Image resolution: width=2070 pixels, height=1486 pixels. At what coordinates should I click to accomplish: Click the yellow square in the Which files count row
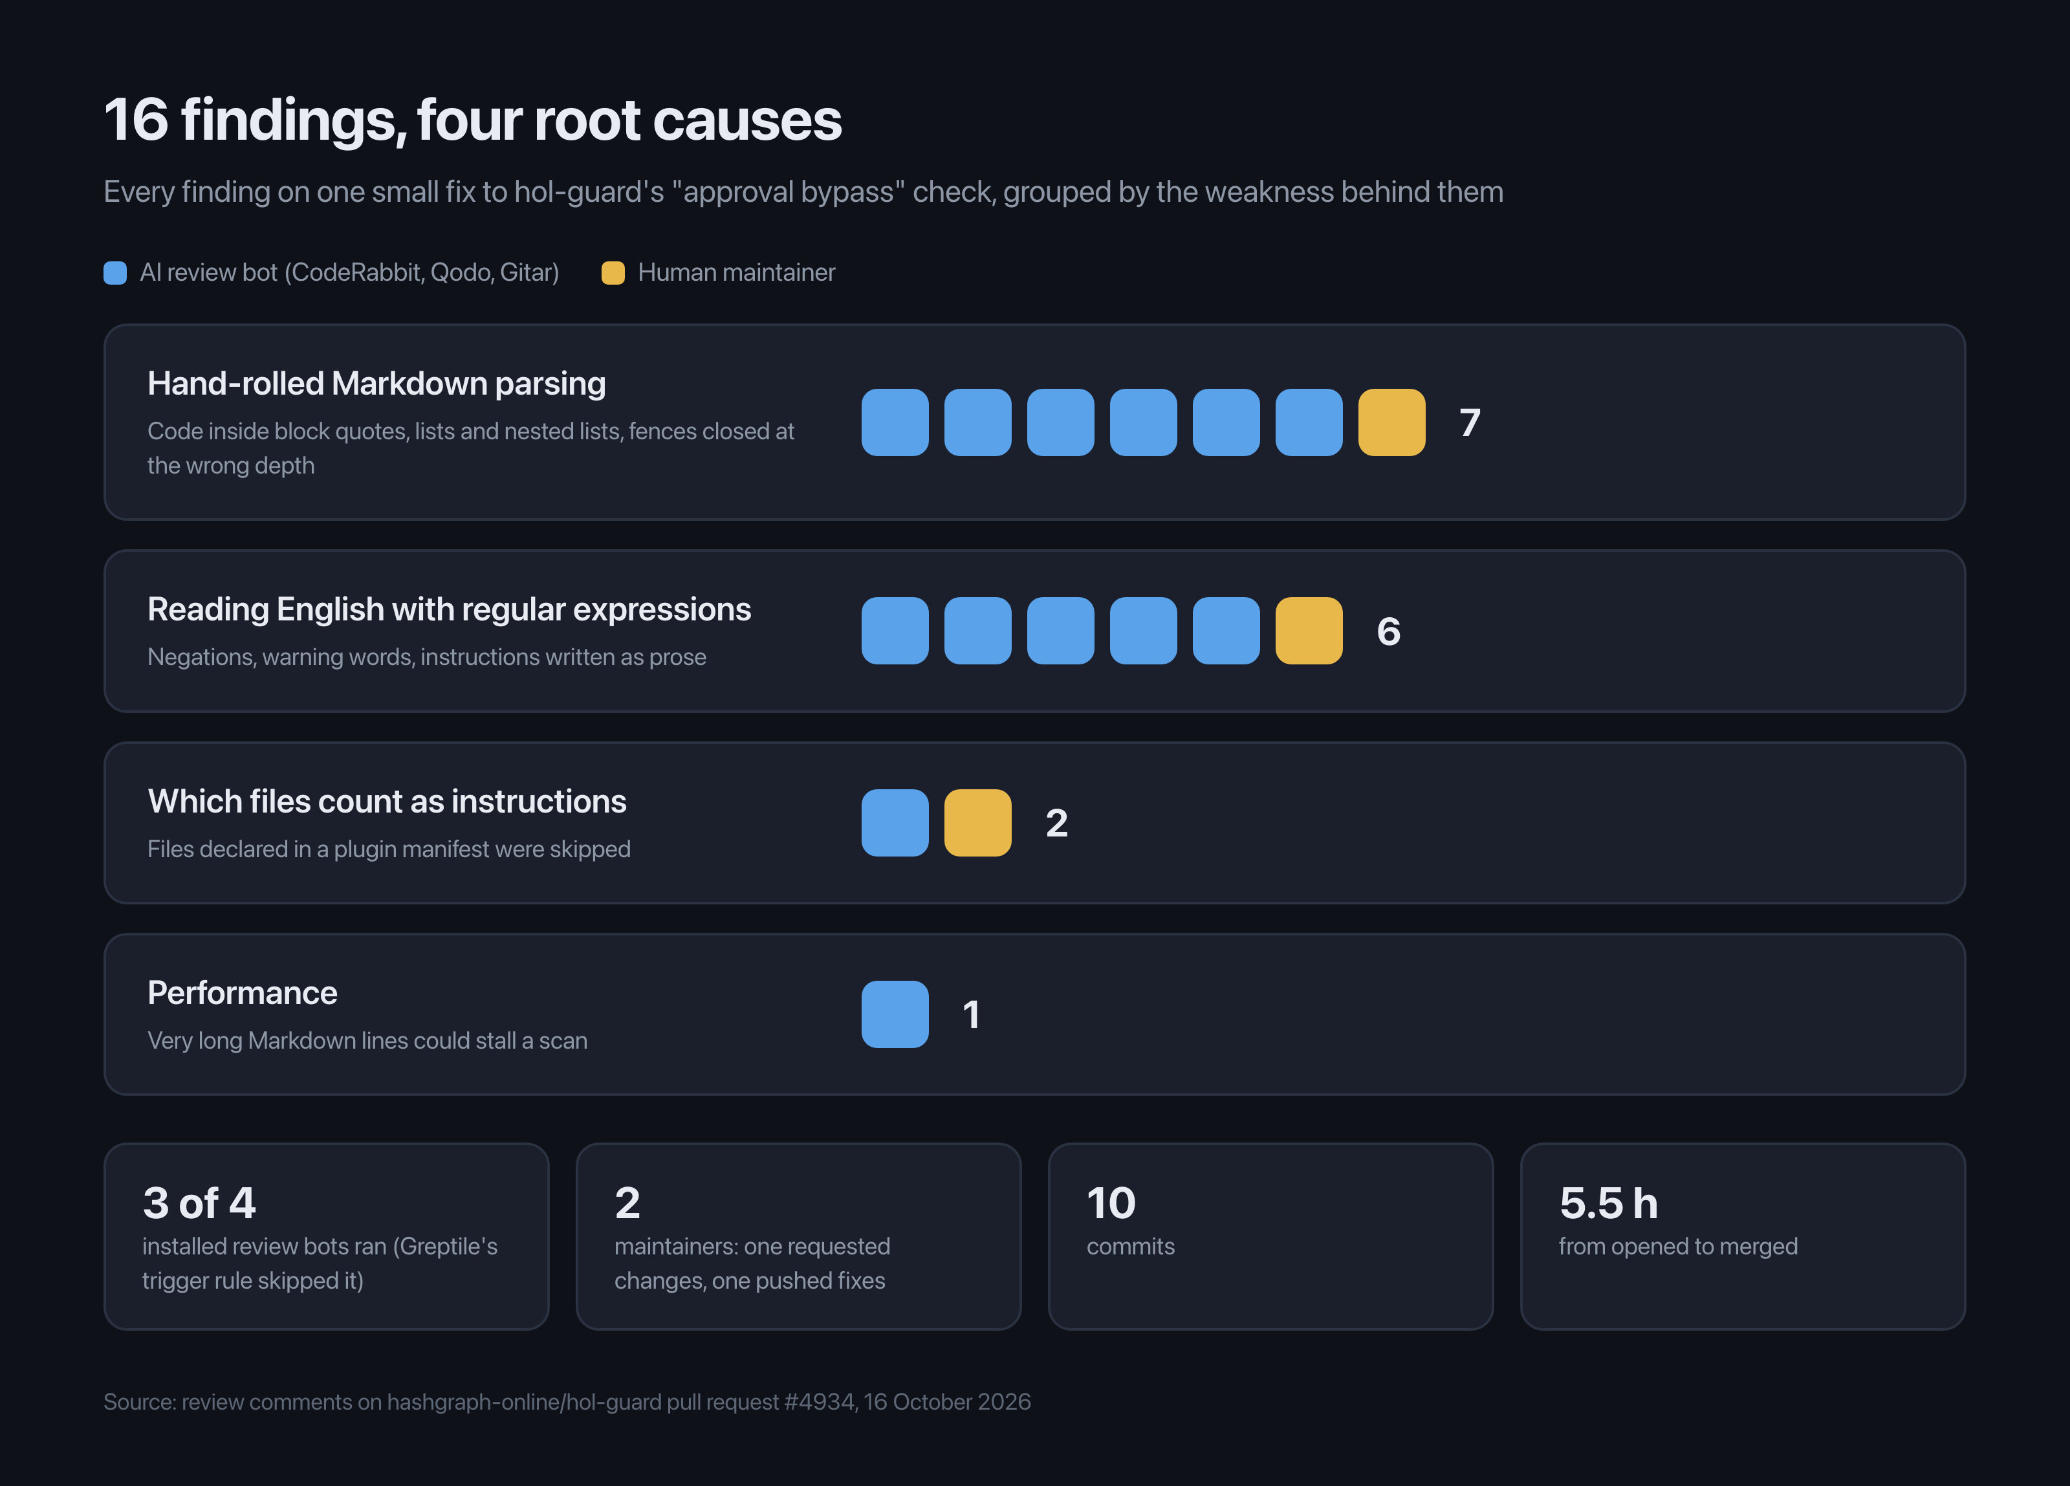977,824
